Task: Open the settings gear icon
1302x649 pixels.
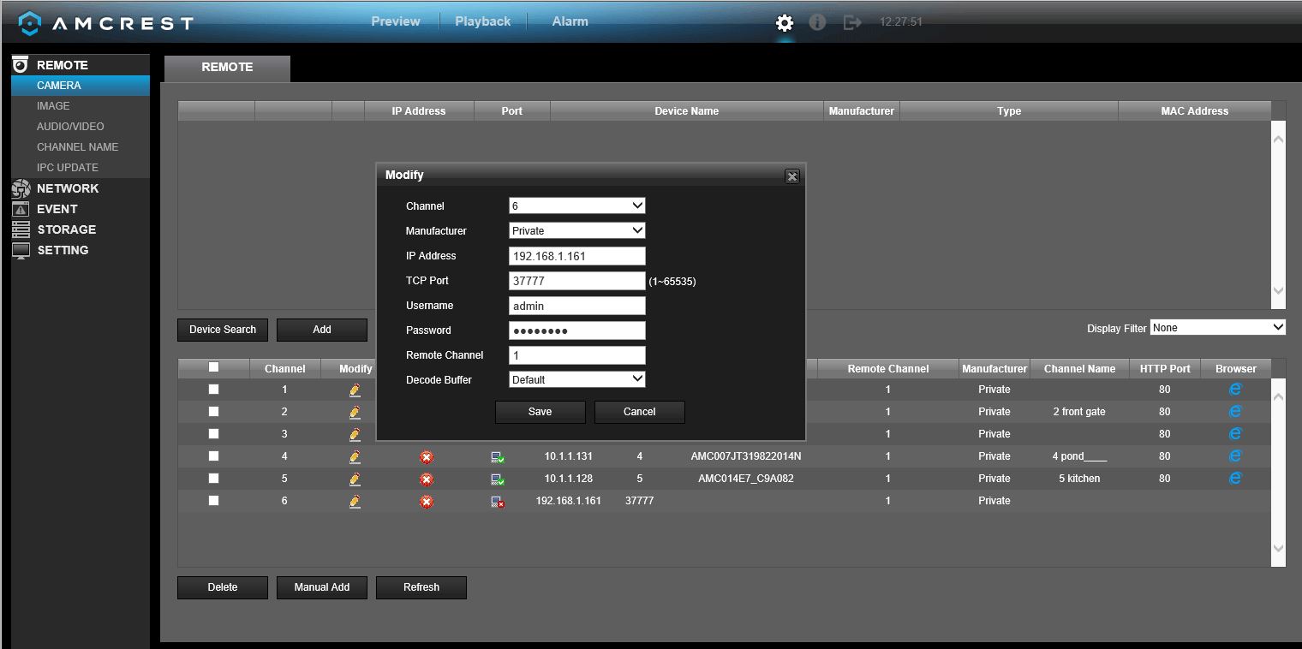Action: tap(785, 22)
